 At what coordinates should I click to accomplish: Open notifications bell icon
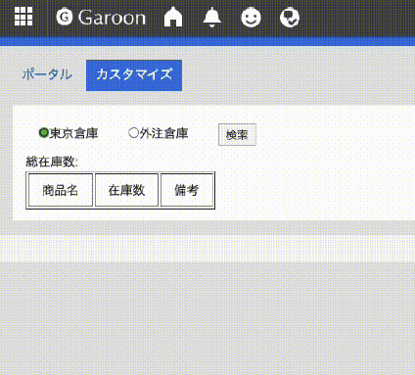click(x=212, y=17)
